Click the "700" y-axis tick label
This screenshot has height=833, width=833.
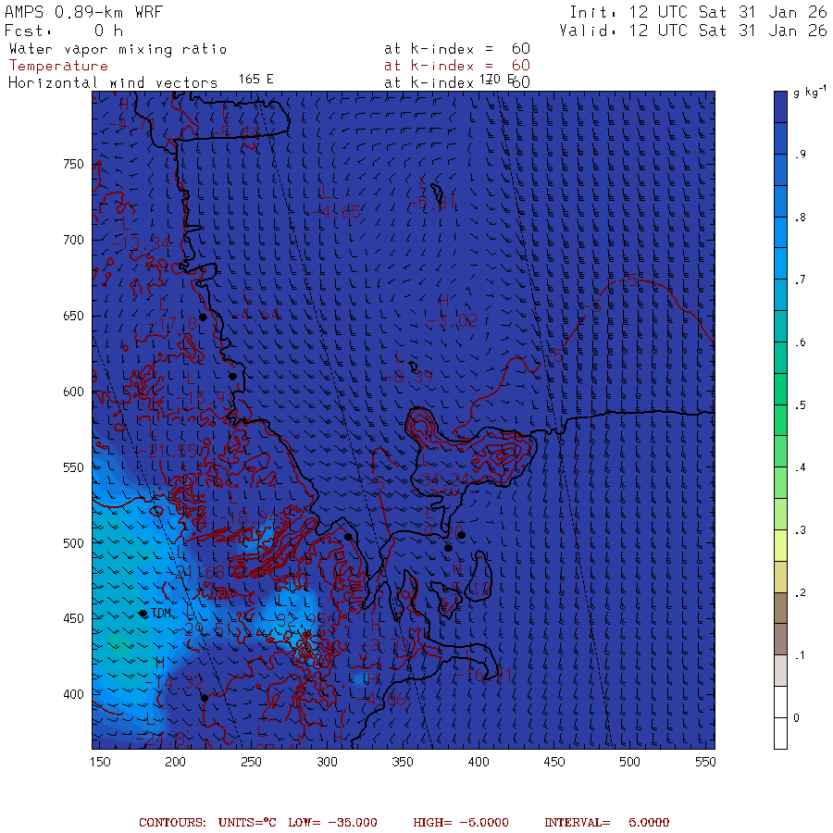pyautogui.click(x=73, y=240)
